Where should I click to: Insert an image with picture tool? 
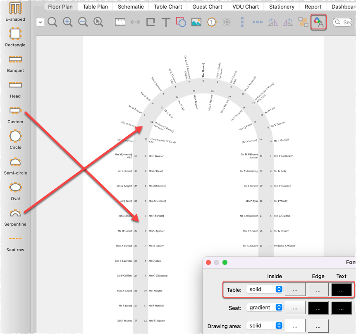tap(196, 22)
